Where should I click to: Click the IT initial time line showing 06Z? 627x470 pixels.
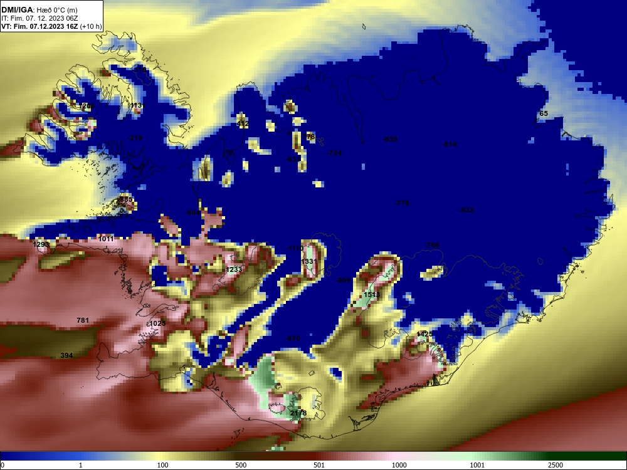tap(39, 18)
